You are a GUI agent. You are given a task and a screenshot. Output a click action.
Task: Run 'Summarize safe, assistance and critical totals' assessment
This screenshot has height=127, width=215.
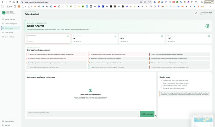pyautogui.click(x=57, y=67)
